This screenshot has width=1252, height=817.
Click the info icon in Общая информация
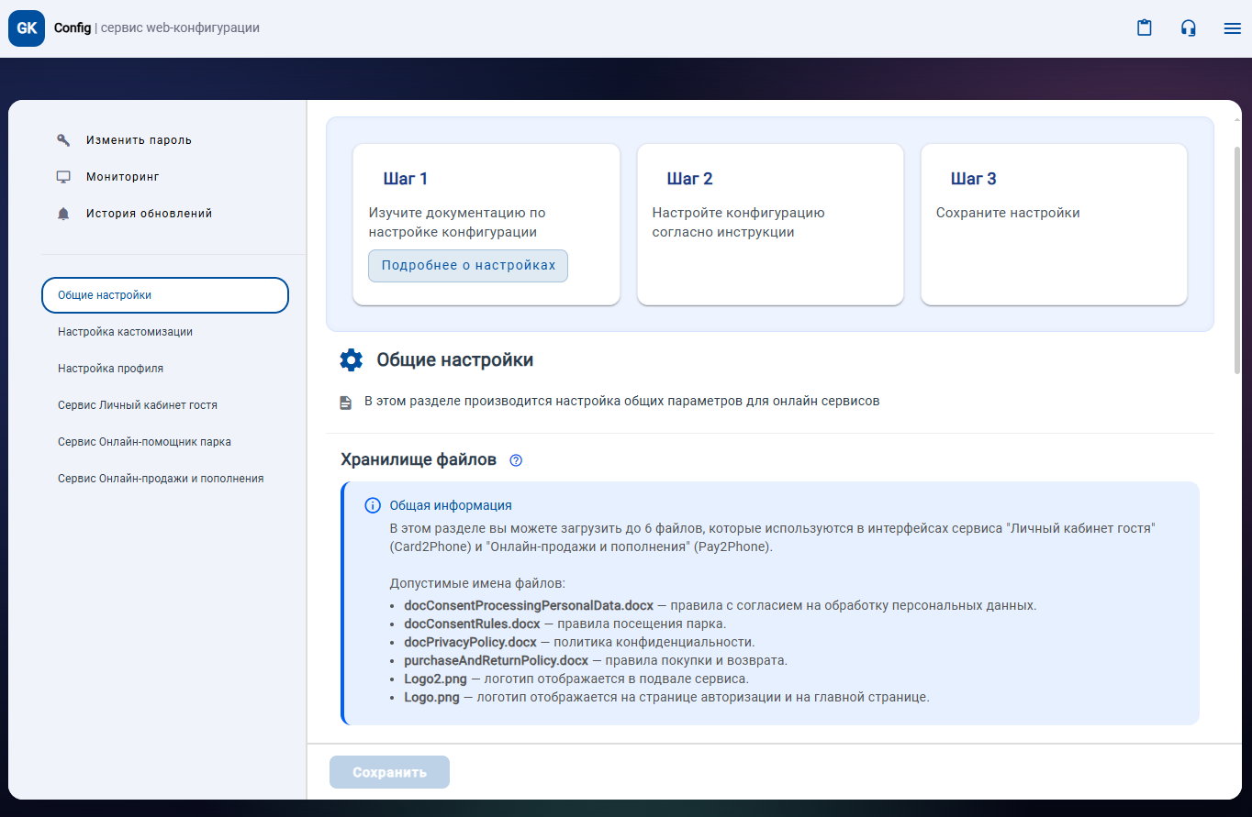(373, 505)
